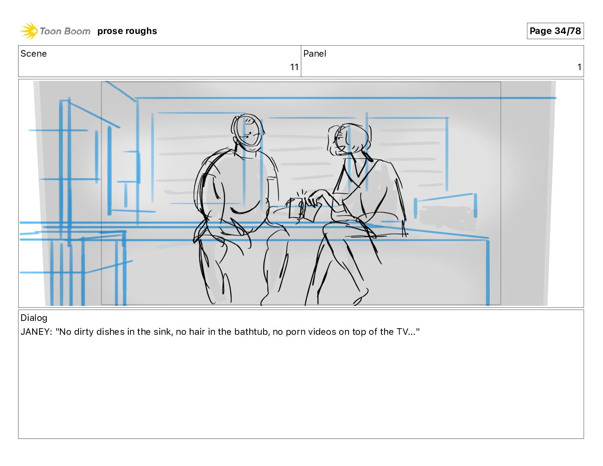Click the 'Scene' header label
Viewport: 603px width, 466px height.
pos(34,54)
